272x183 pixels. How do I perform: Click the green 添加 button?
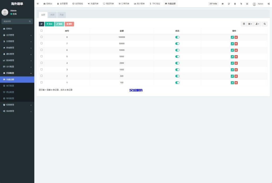(x=49, y=24)
